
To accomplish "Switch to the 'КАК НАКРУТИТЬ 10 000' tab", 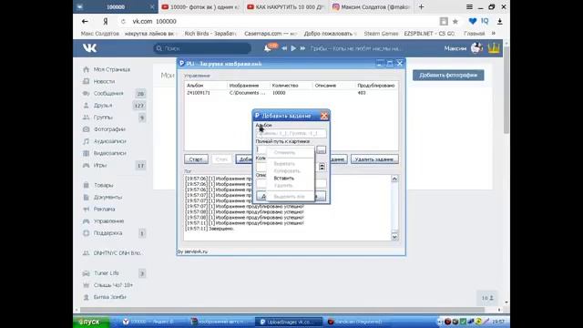I will pos(285,6).
